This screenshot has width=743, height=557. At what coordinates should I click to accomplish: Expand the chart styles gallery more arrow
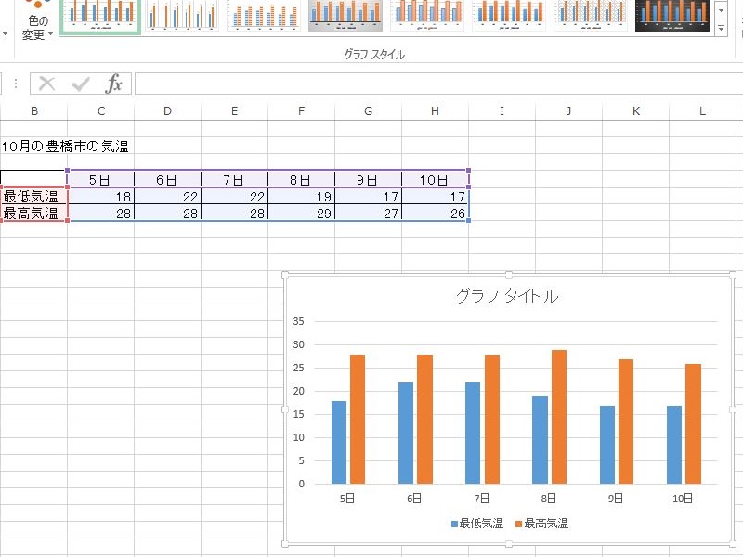click(721, 29)
